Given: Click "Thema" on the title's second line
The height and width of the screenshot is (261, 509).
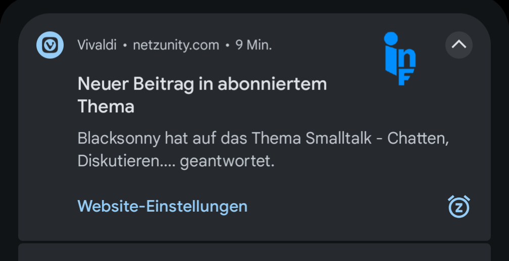Looking at the screenshot, I should 106,106.
